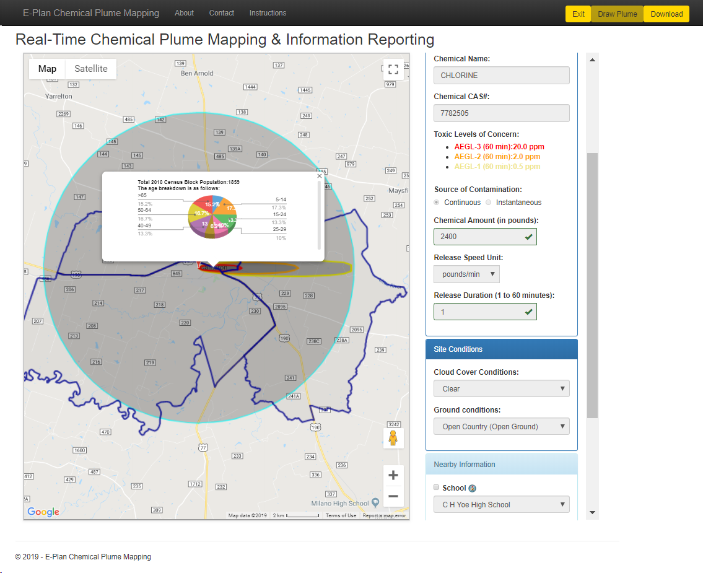Zoom in on the map

coord(393,476)
